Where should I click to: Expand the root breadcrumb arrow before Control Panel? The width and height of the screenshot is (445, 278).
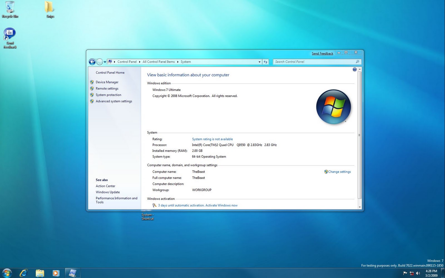click(x=115, y=62)
